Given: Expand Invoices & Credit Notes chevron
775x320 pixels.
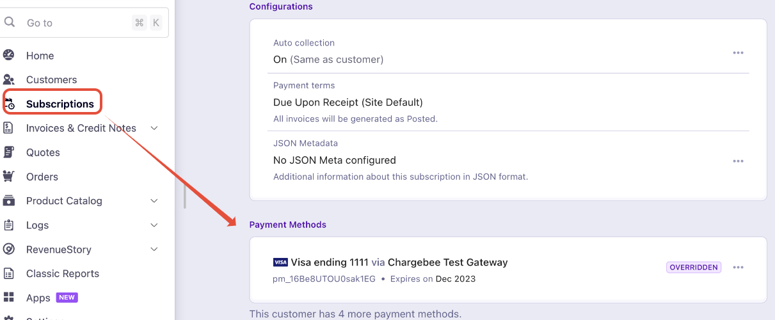Looking at the screenshot, I should [x=154, y=128].
